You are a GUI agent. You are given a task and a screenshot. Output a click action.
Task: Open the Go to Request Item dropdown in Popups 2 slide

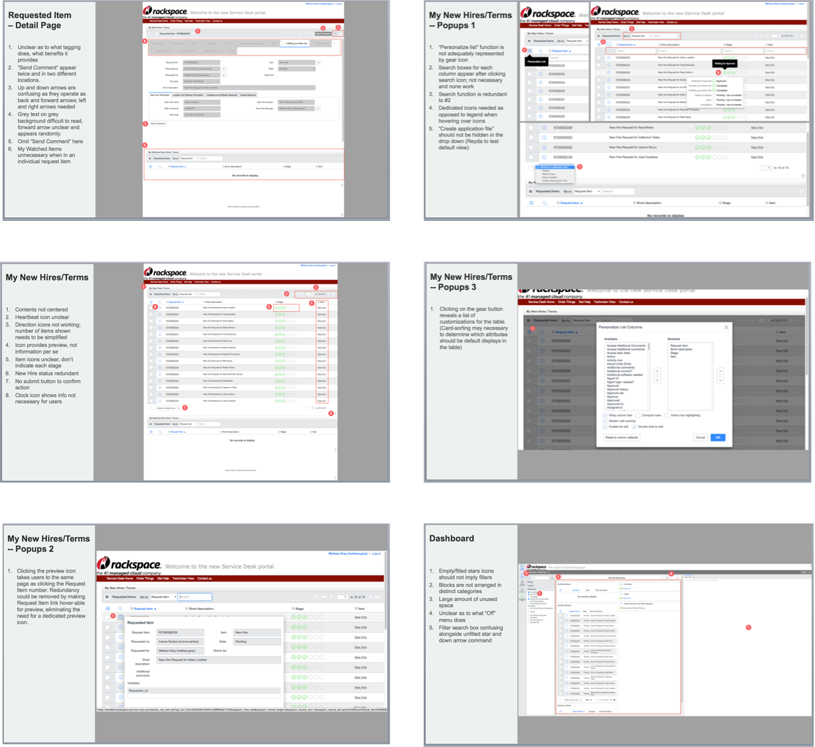[x=163, y=596]
